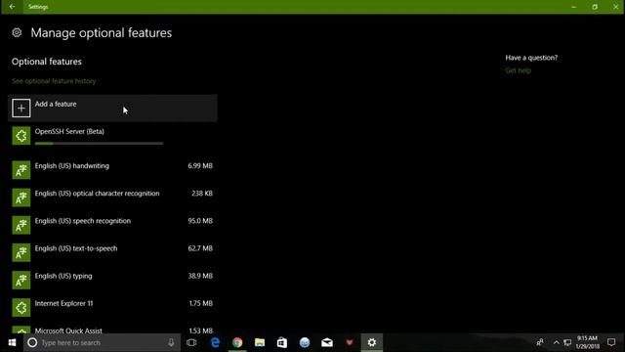Click the Add a feature button
The height and width of the screenshot is (352, 625).
point(113,109)
